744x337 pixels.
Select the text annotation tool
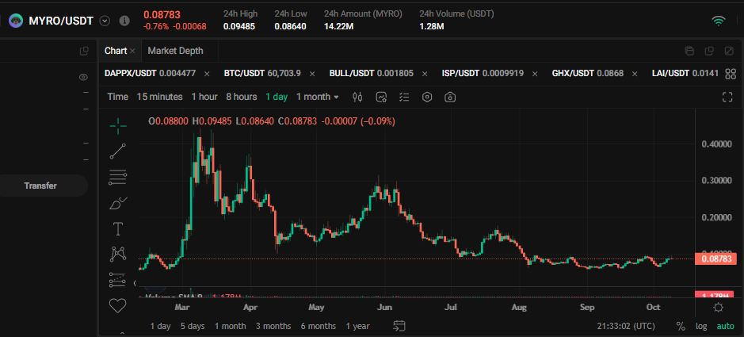(118, 229)
